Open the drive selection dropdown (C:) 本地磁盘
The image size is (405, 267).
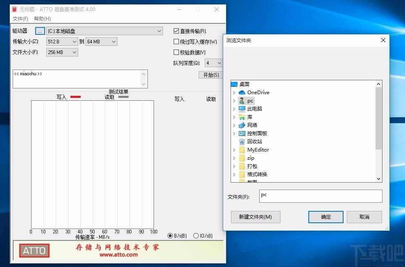point(104,31)
